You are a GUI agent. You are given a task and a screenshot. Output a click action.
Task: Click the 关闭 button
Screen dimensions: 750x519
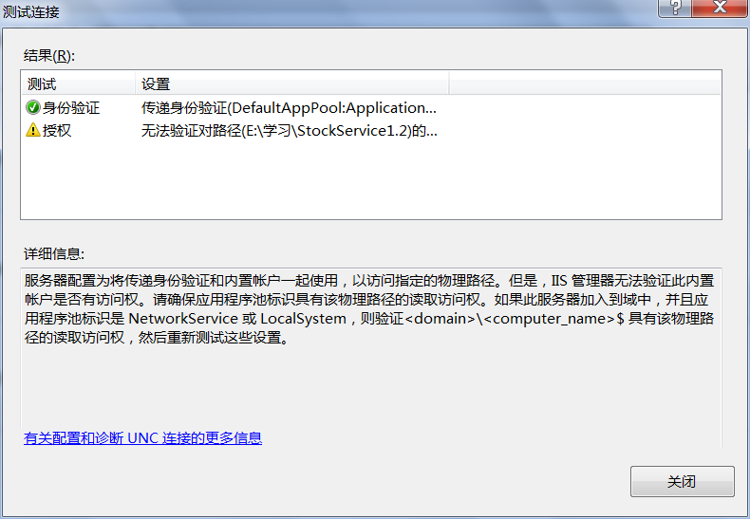682,481
